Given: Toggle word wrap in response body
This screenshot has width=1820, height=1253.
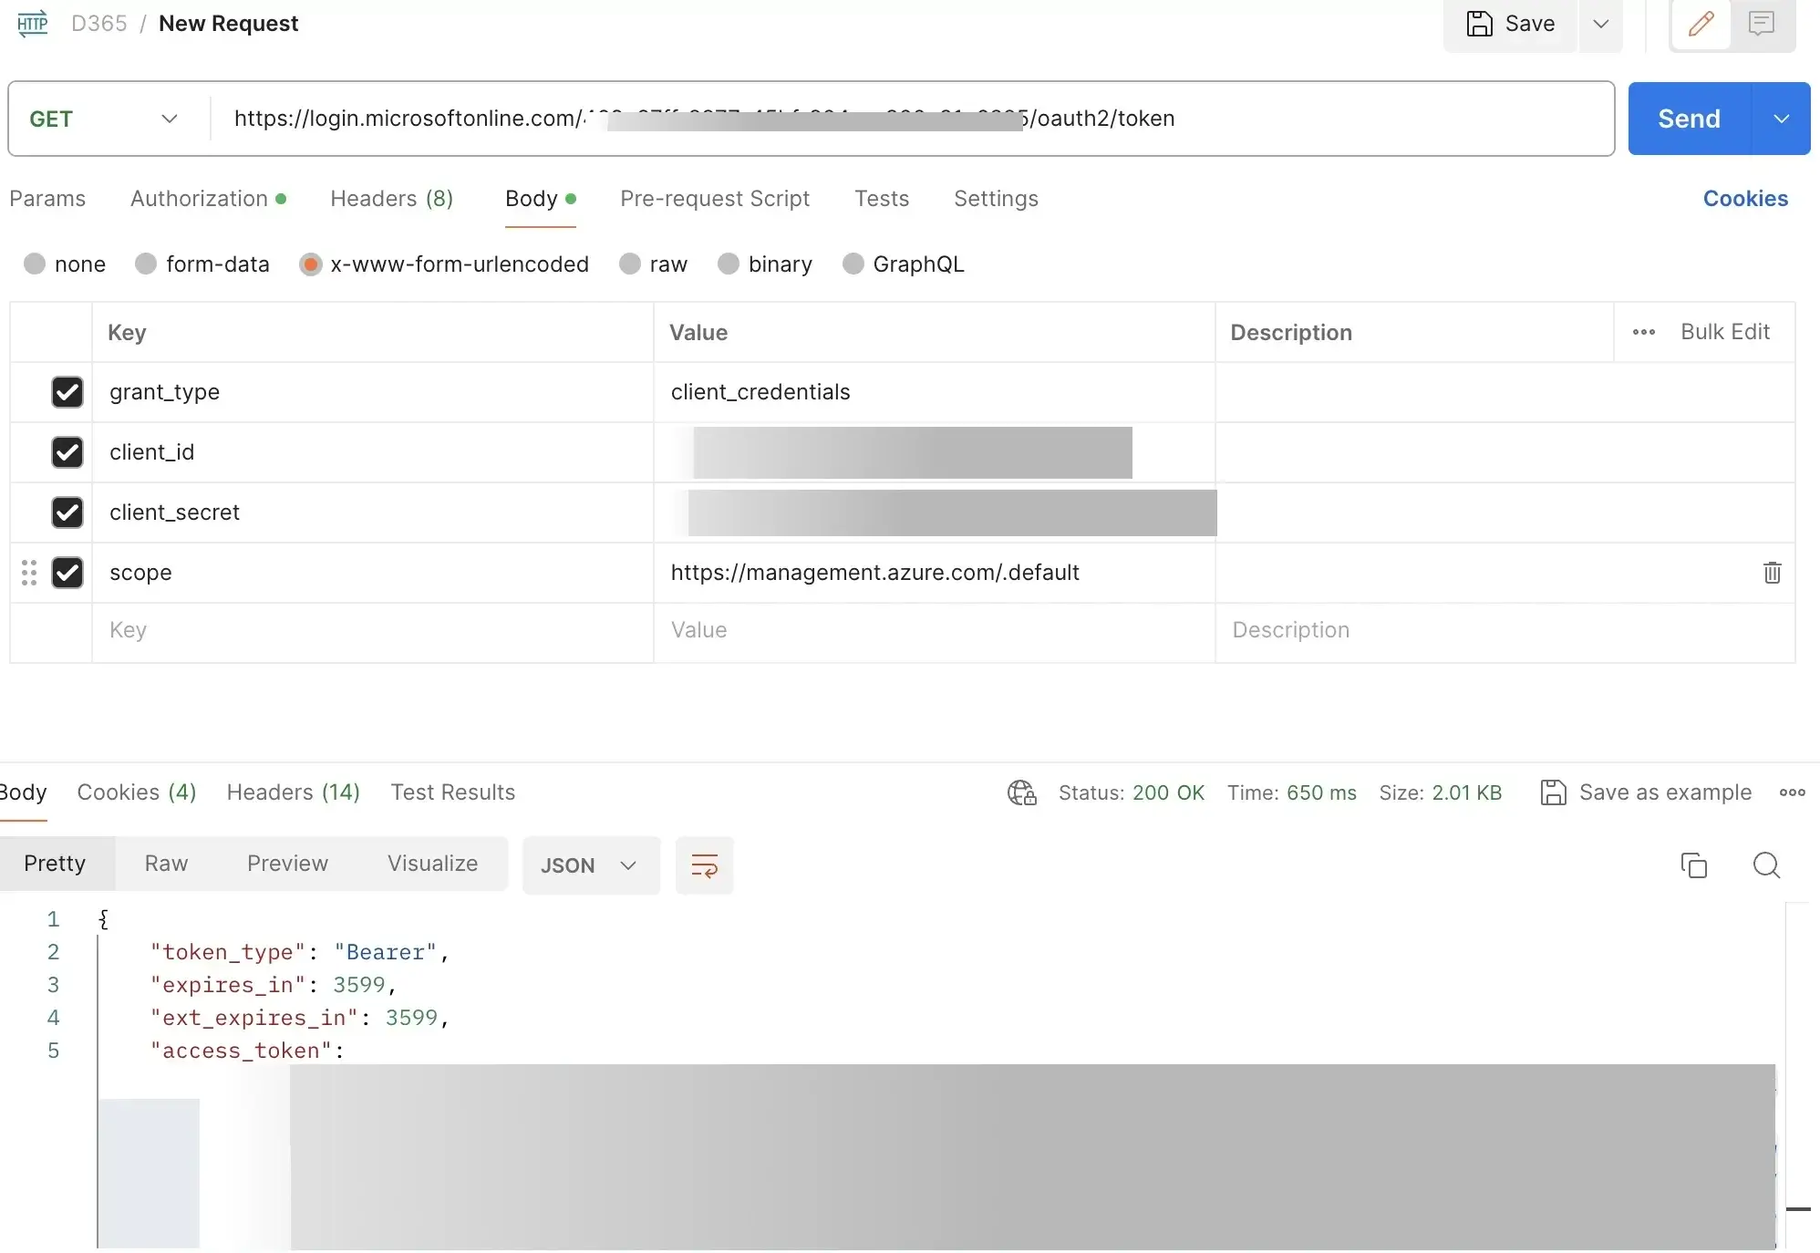Looking at the screenshot, I should [x=705, y=865].
